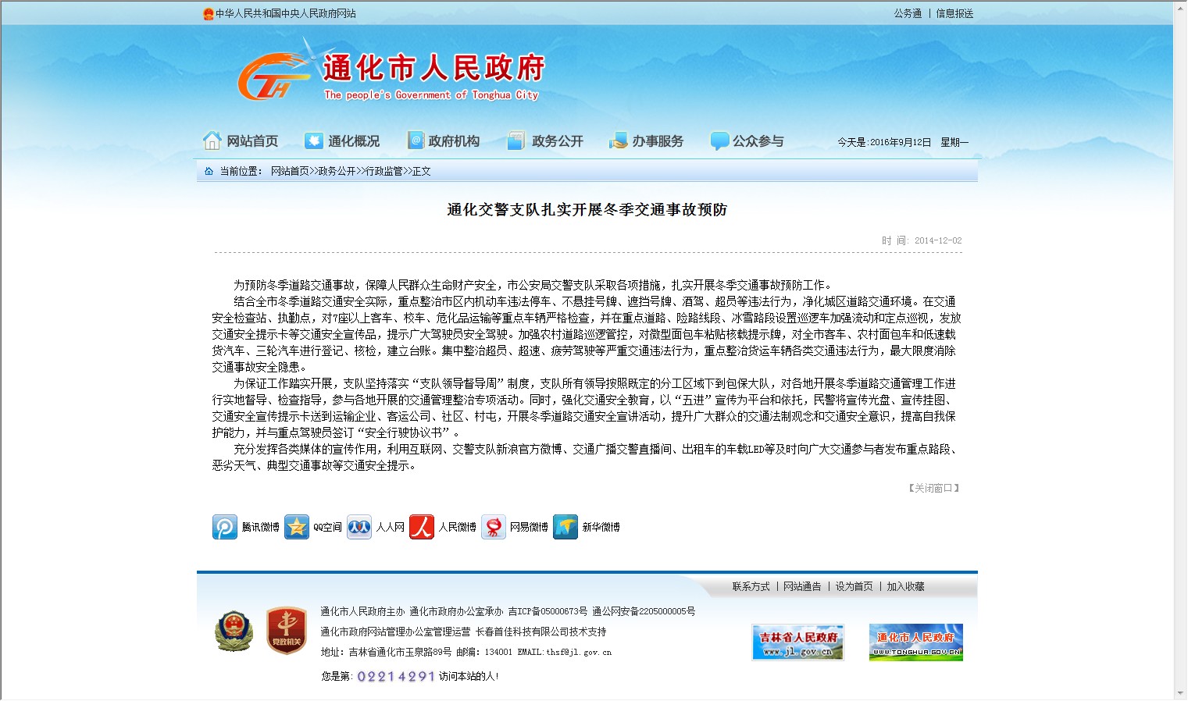Image resolution: width=1188 pixels, height=701 pixels.
Task: Click the 网易微博 share icon
Action: click(x=494, y=527)
